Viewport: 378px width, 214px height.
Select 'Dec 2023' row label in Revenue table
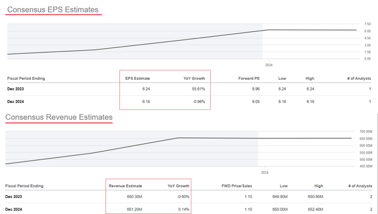click(x=14, y=197)
